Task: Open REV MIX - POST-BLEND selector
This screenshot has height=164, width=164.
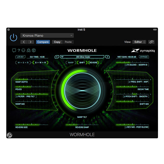Action: coord(137,127)
